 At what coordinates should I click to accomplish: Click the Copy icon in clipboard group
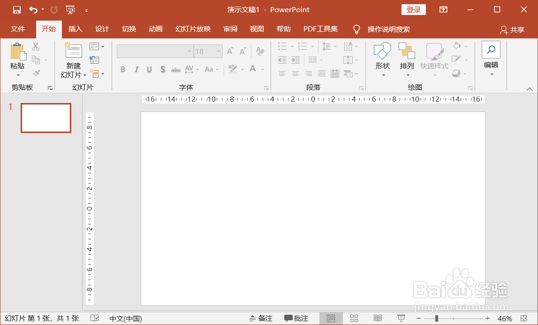point(36,60)
